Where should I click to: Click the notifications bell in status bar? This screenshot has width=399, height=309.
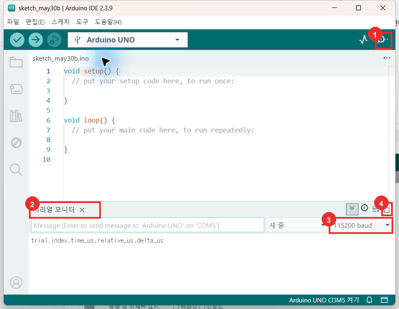pos(369,300)
